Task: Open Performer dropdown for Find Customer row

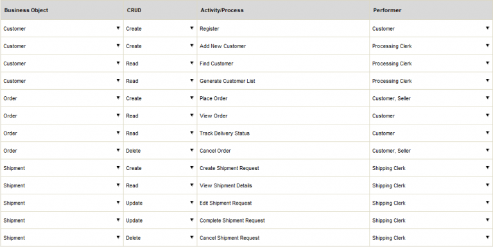Action: [x=487, y=63]
